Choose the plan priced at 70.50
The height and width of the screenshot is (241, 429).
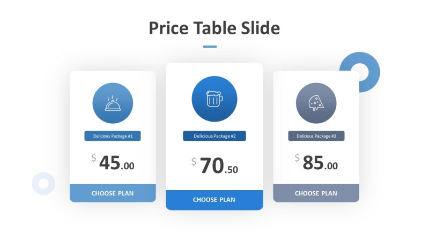[214, 200]
